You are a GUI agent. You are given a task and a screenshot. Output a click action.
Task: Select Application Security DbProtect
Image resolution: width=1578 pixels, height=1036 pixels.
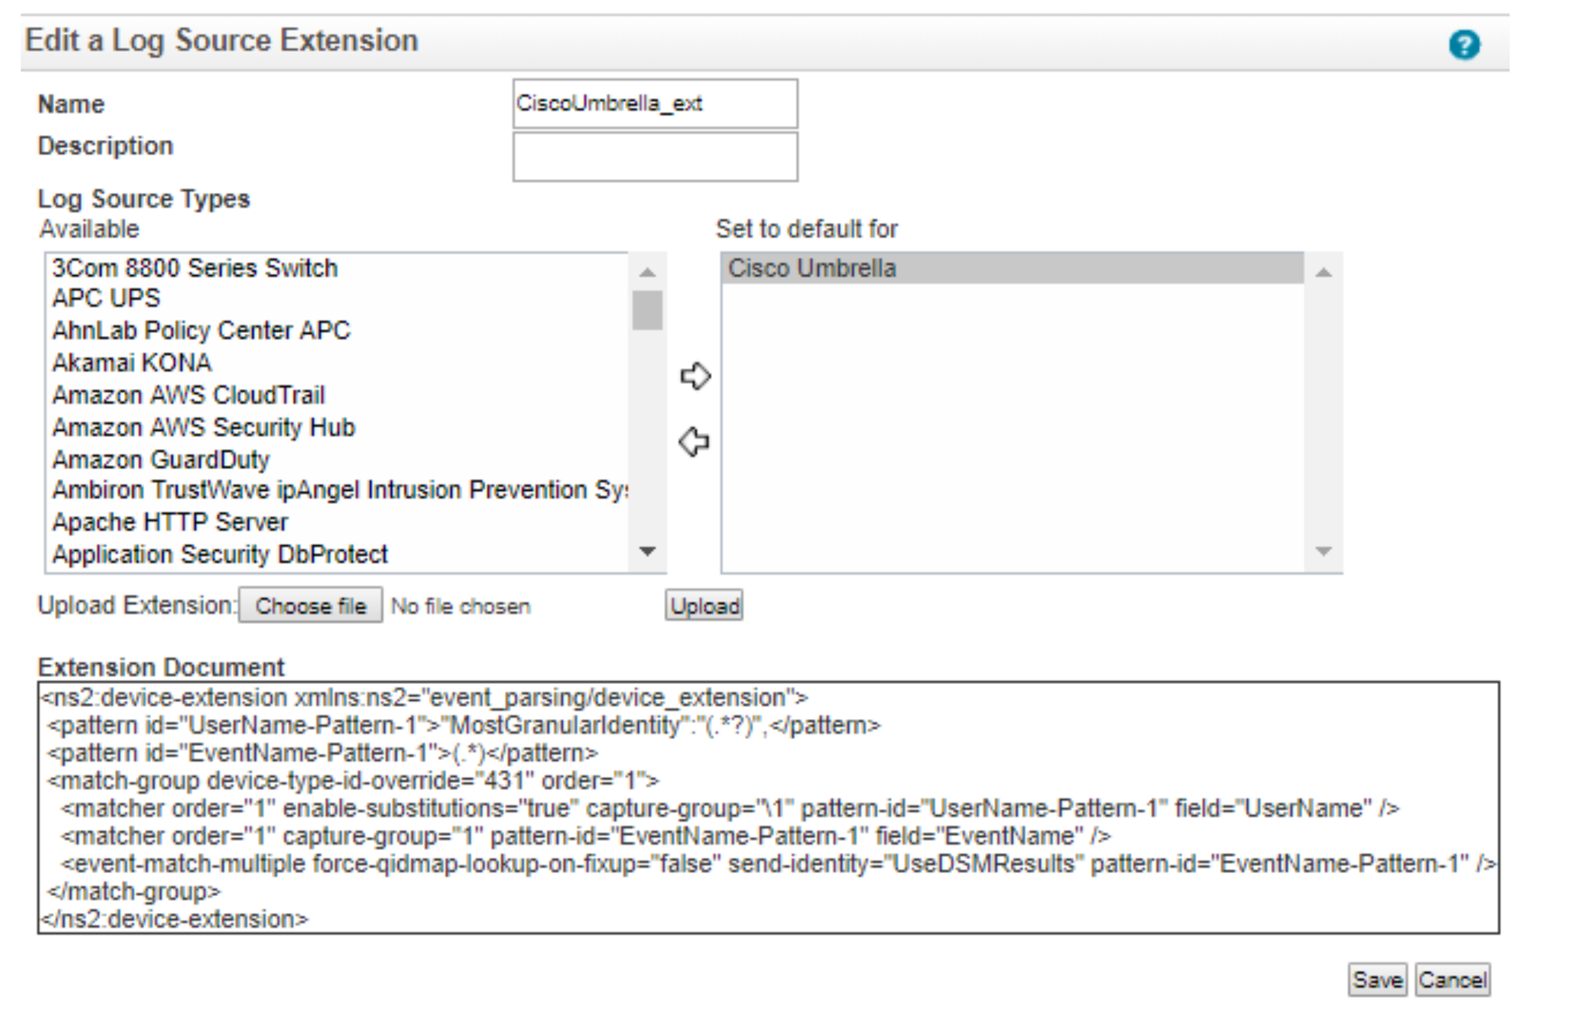(x=335, y=554)
